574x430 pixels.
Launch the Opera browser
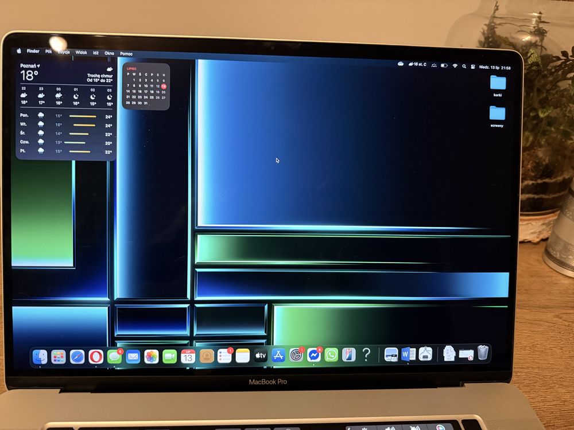point(96,357)
